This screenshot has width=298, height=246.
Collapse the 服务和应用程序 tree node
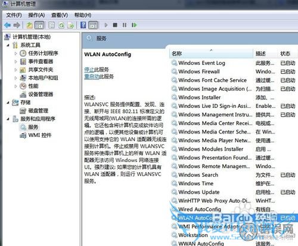coord(8,119)
